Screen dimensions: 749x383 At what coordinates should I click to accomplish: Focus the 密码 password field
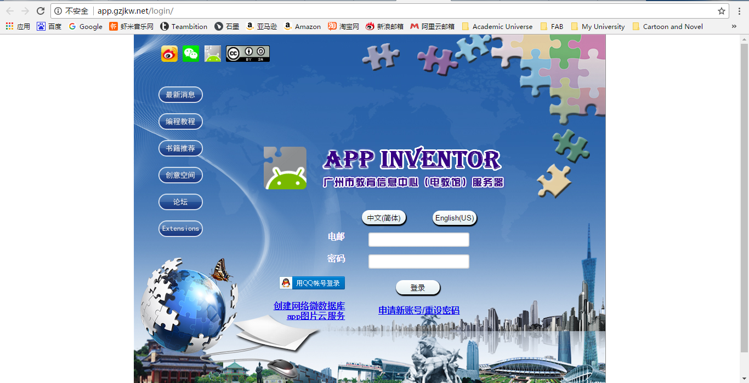click(x=419, y=262)
